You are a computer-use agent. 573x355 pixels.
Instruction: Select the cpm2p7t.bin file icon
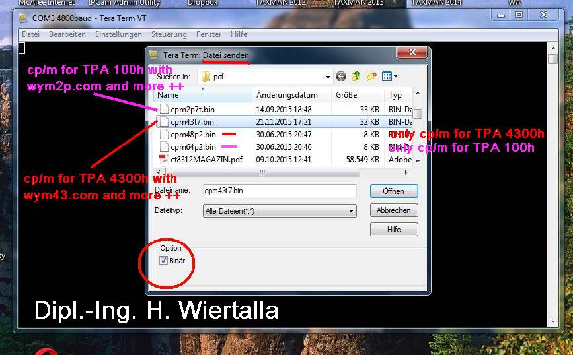163,109
